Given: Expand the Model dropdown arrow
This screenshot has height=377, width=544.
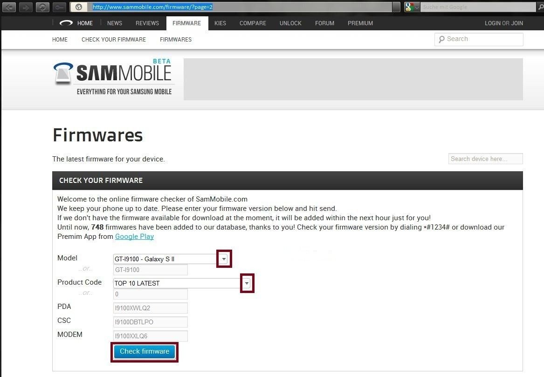Looking at the screenshot, I should coord(224,258).
